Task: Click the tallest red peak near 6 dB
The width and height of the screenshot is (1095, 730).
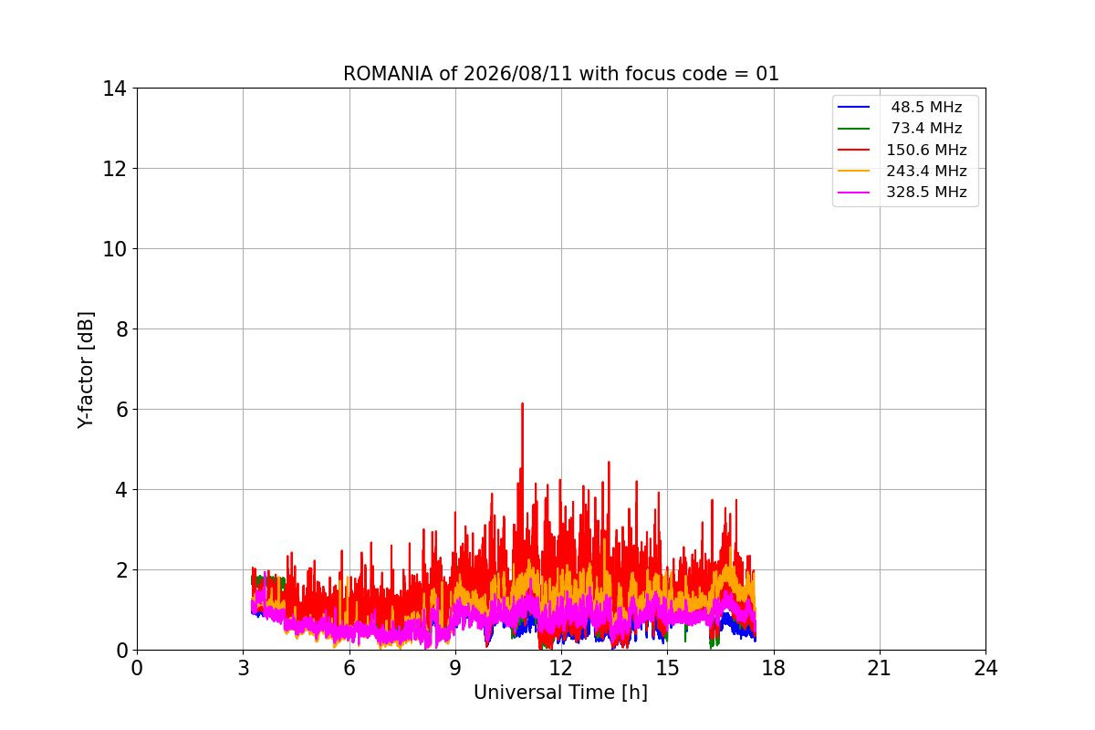Action: pyautogui.click(x=522, y=404)
